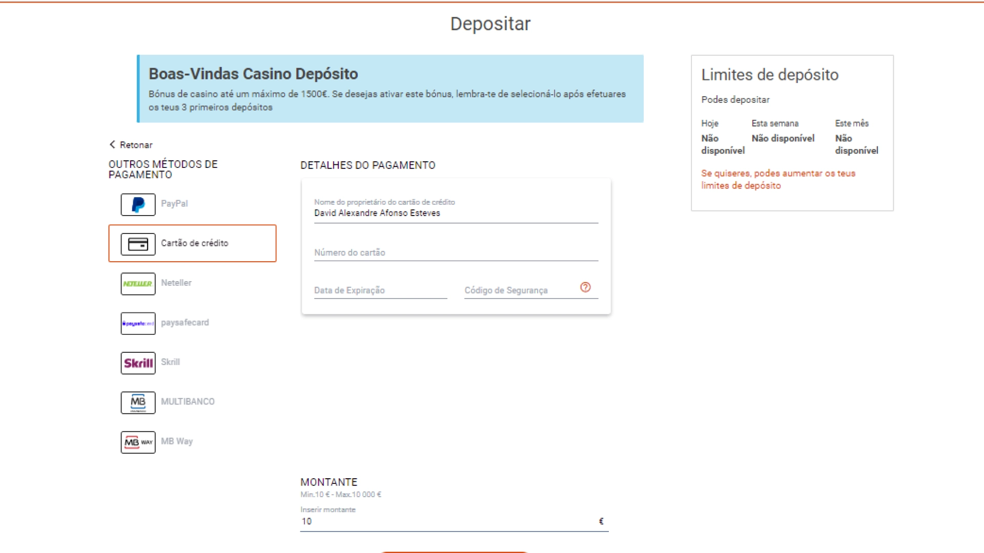
Task: Click the Hoje Não disponível value
Action: coord(723,144)
